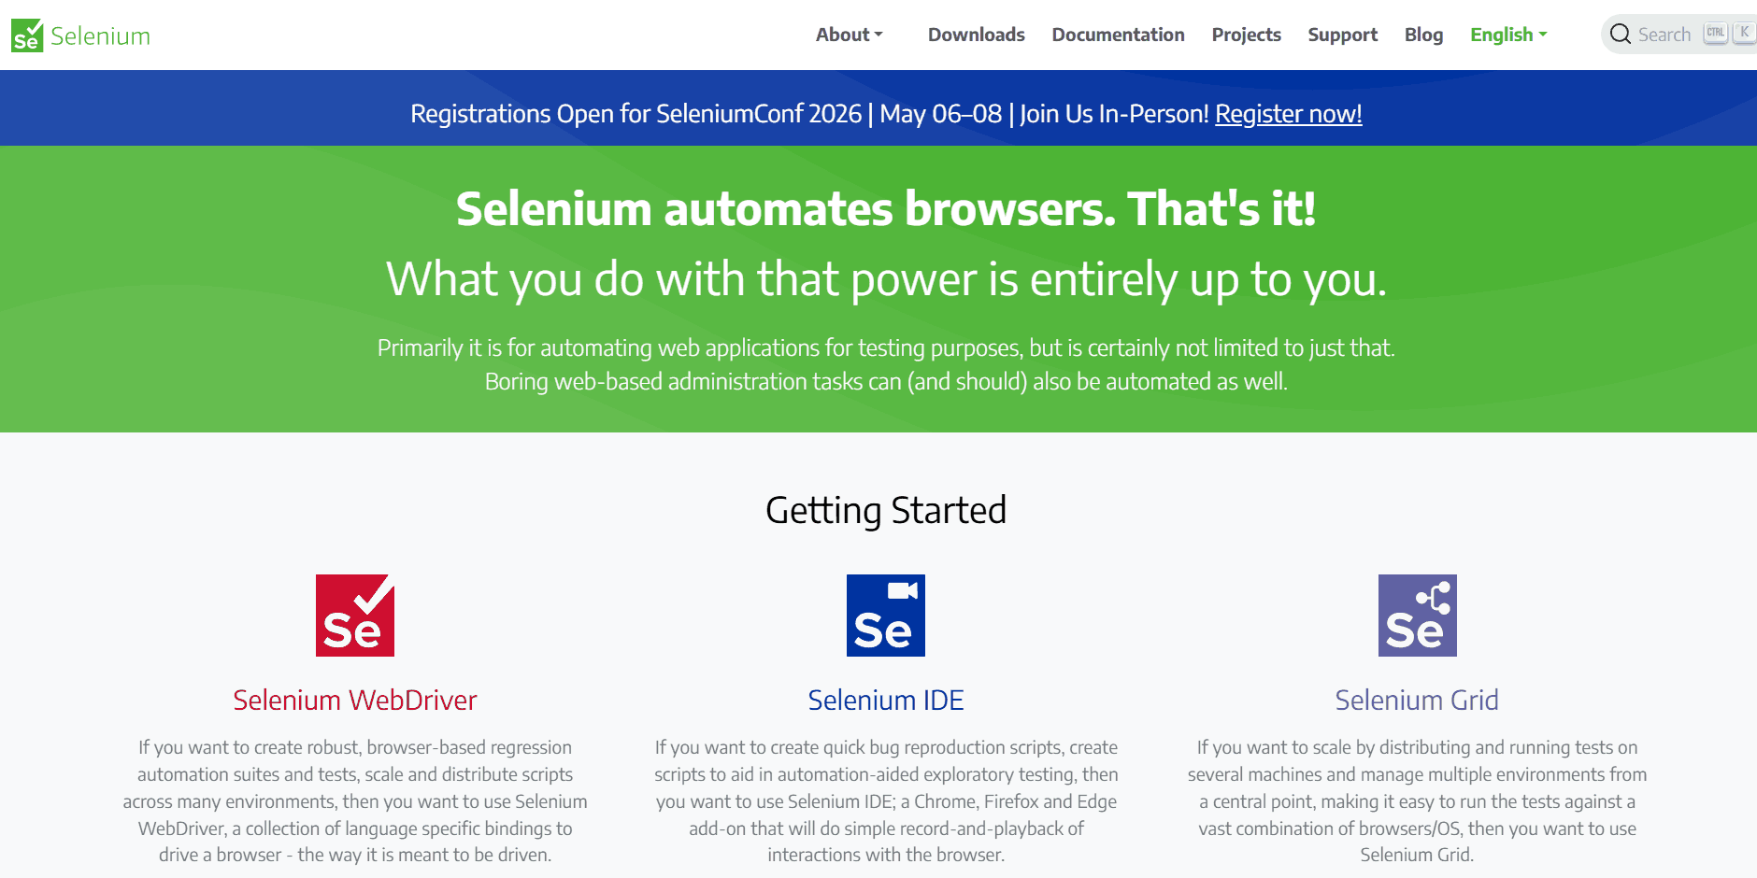Expand the chevron next to About
This screenshot has width=1757, height=878.
click(878, 35)
